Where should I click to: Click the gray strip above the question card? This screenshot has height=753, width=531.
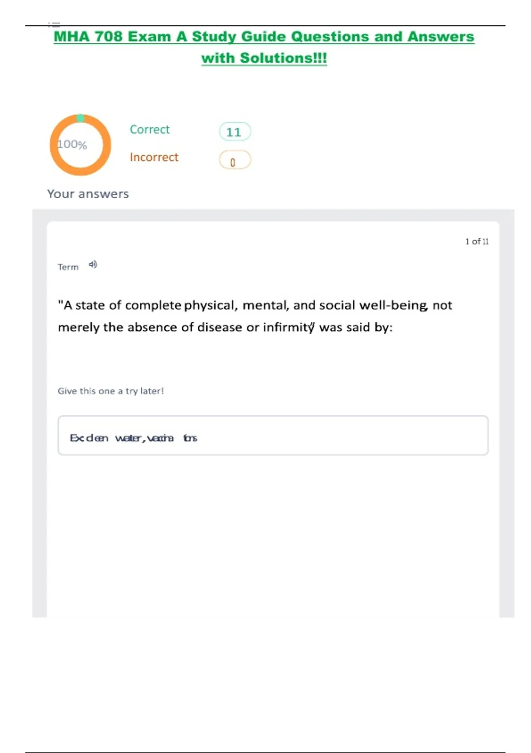click(x=273, y=215)
